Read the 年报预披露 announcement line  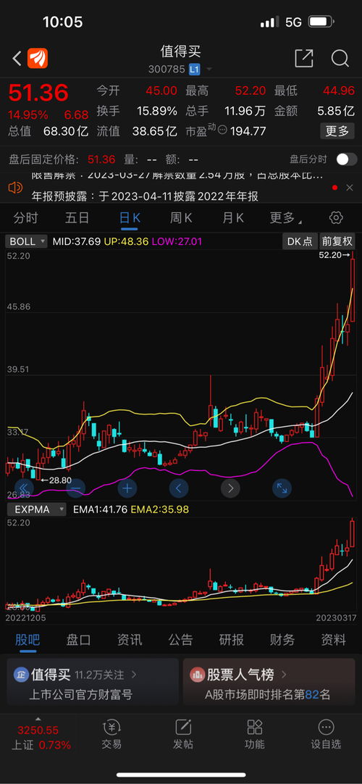click(145, 196)
